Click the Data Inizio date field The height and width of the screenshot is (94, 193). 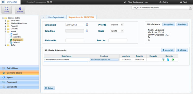tap(75, 25)
